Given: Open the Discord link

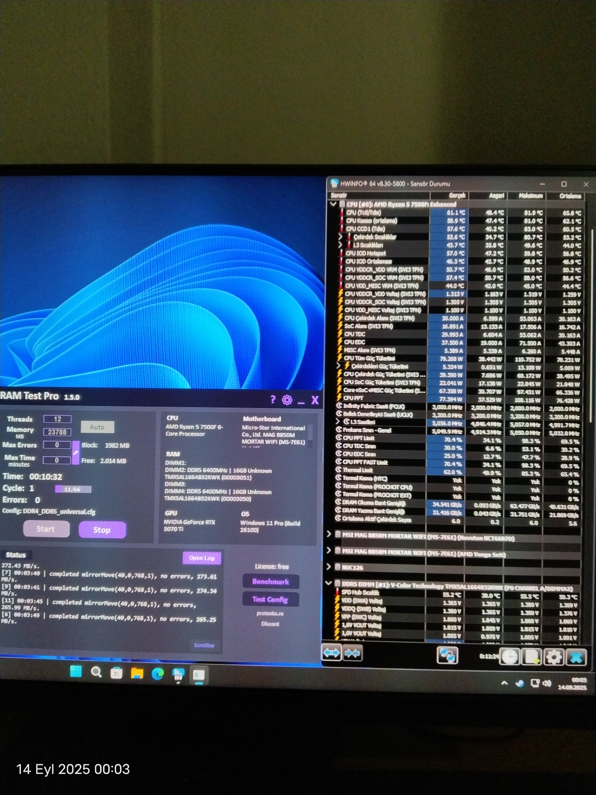Looking at the screenshot, I should pos(270,624).
